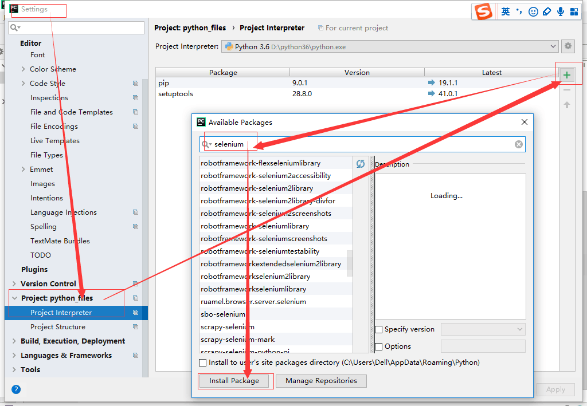Expand the Color Scheme node
Screen dimensions: 587x406
click(23, 69)
